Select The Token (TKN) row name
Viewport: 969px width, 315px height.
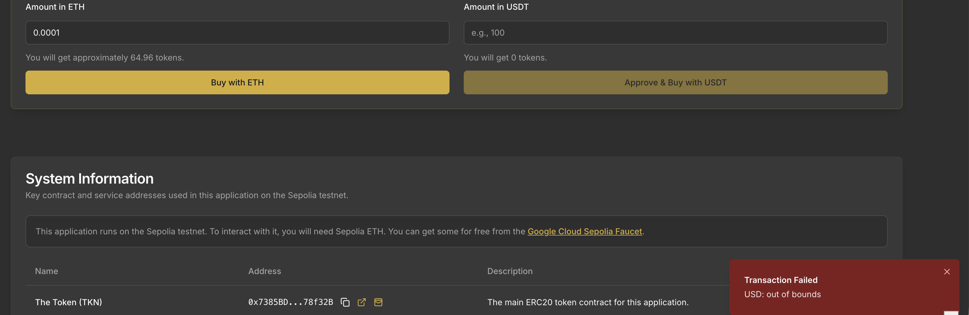68,302
